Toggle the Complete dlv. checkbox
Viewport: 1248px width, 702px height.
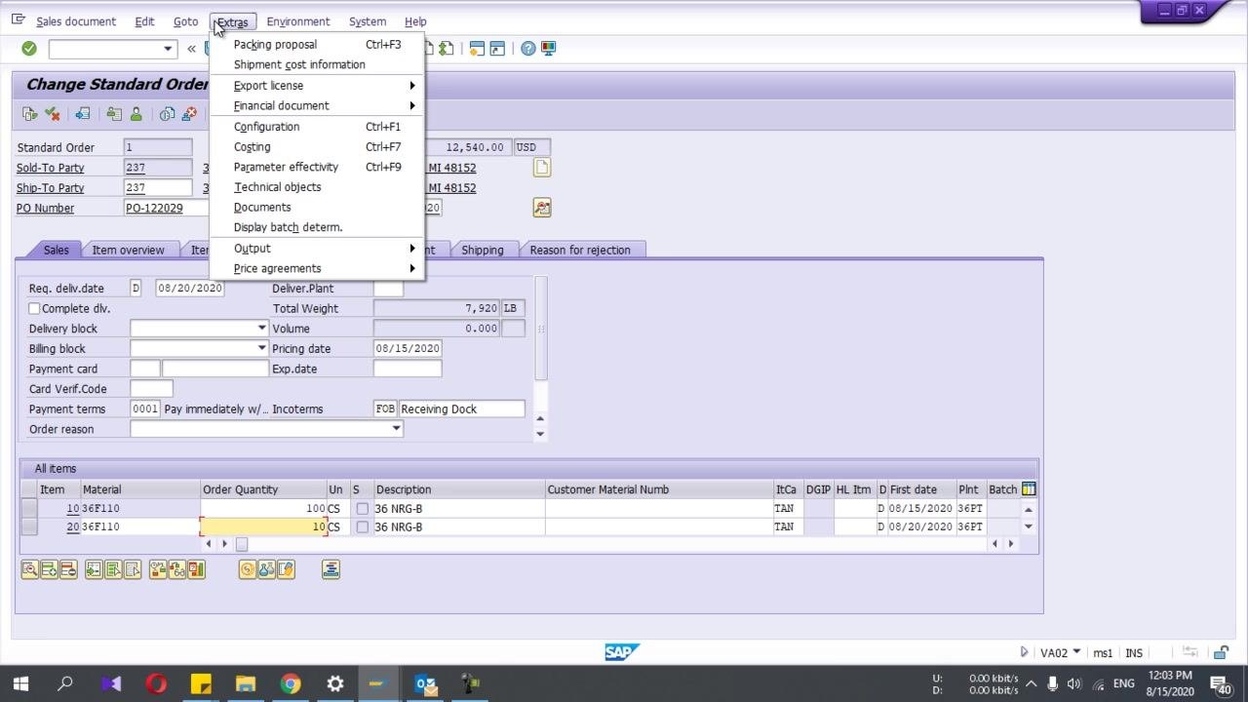(34, 308)
